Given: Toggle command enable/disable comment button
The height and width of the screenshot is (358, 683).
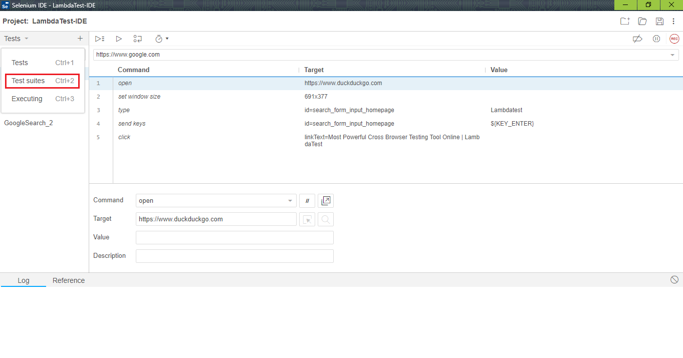Looking at the screenshot, I should (x=307, y=201).
